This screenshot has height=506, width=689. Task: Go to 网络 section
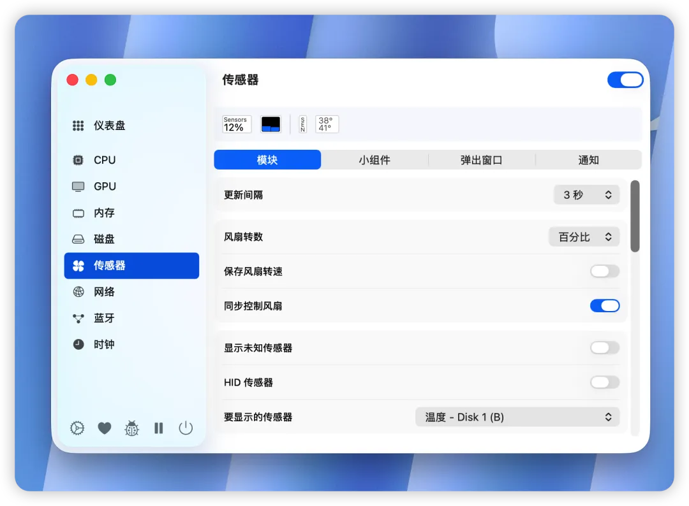pyautogui.click(x=104, y=292)
